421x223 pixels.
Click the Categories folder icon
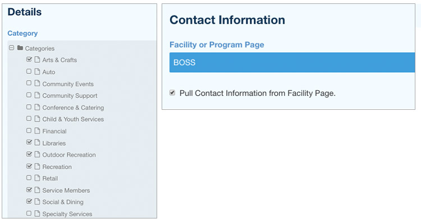click(x=20, y=48)
